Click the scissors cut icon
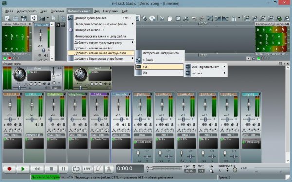The width and height of the screenshot is (292, 182). (x=162, y=18)
